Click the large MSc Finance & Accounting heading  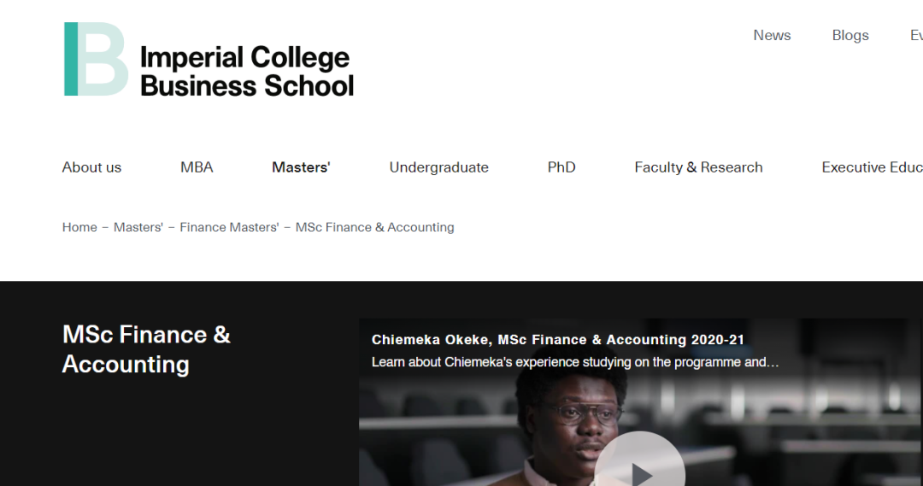click(146, 349)
